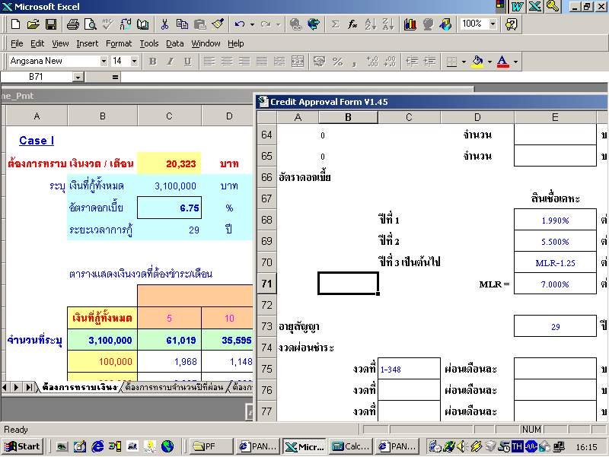
Task: Click the Cut scissors icon
Action: point(164,24)
